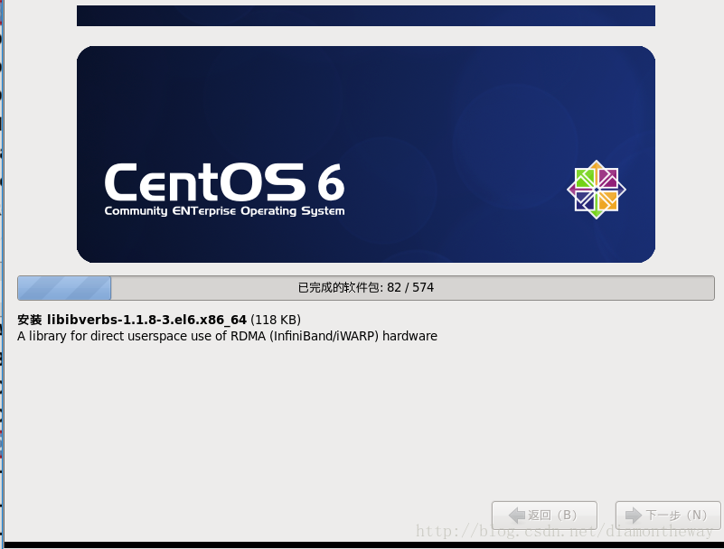Click the 下一步 (N) next button

click(x=668, y=515)
